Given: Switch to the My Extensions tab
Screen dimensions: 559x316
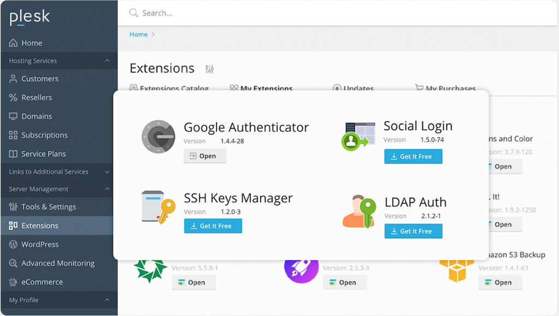Looking at the screenshot, I should [x=267, y=89].
